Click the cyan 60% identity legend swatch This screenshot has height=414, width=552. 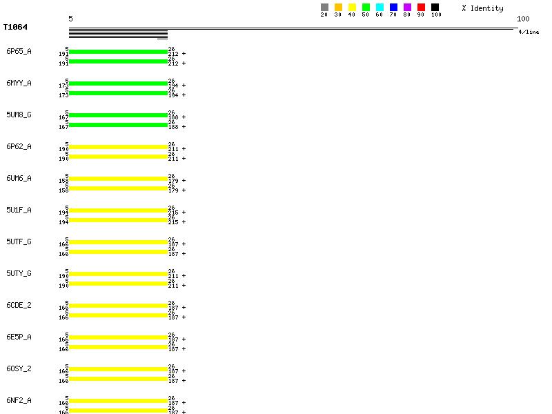(x=379, y=8)
